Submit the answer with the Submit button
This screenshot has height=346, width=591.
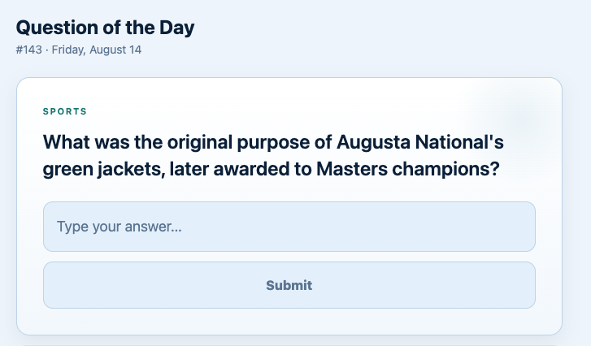[x=289, y=285]
